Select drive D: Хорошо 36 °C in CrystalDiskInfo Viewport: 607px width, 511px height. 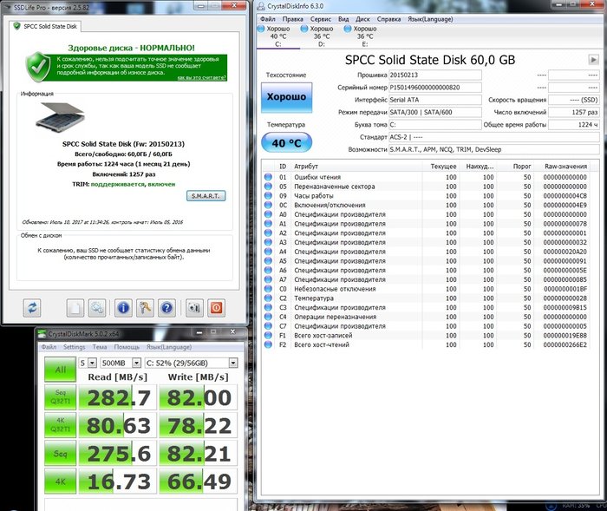[x=321, y=36]
